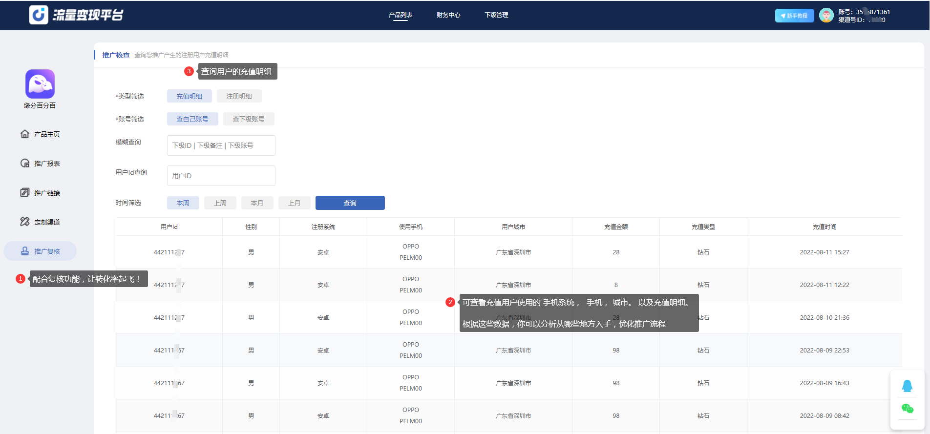This screenshot has width=930, height=434.
Task: Go to 推广报表 in sidebar
Action: pyautogui.click(x=47, y=164)
